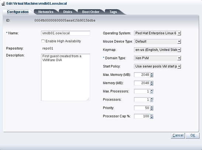Image resolution: width=202 pixels, height=150 pixels.
Task: Click the Name input field
Action: [66, 33]
